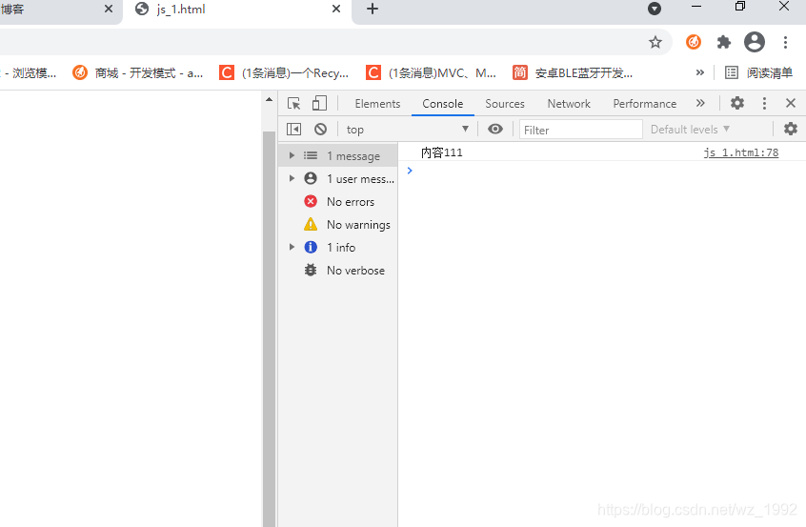This screenshot has height=527, width=806.
Task: Open the orange extension icon in toolbar
Action: (694, 42)
